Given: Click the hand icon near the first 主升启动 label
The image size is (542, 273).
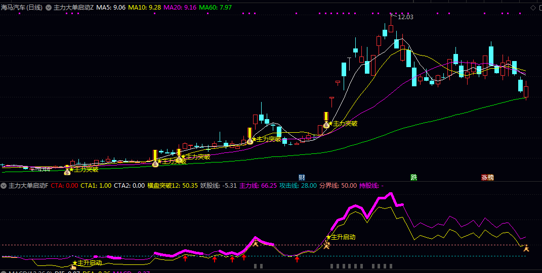Looking at the screenshot, I should click(73, 266).
